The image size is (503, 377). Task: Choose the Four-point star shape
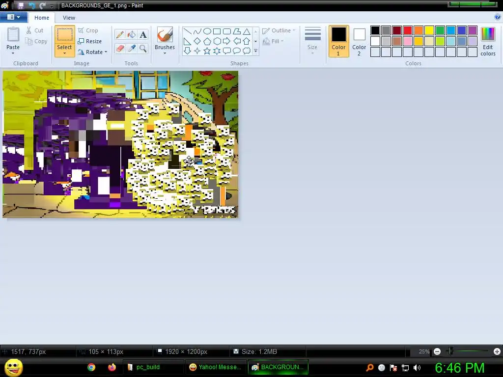197,51
